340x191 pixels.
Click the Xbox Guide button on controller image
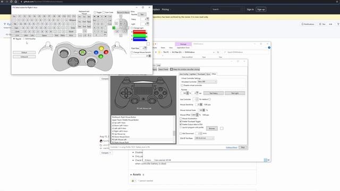coord(82,52)
